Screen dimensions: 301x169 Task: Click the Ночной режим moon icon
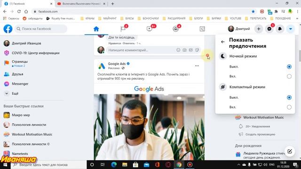click(222, 56)
